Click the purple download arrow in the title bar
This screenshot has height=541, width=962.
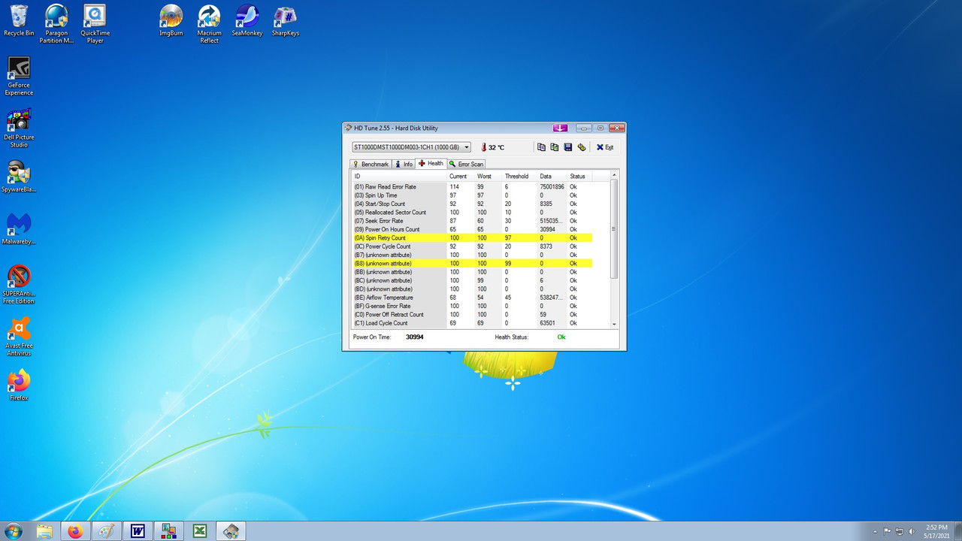point(560,128)
